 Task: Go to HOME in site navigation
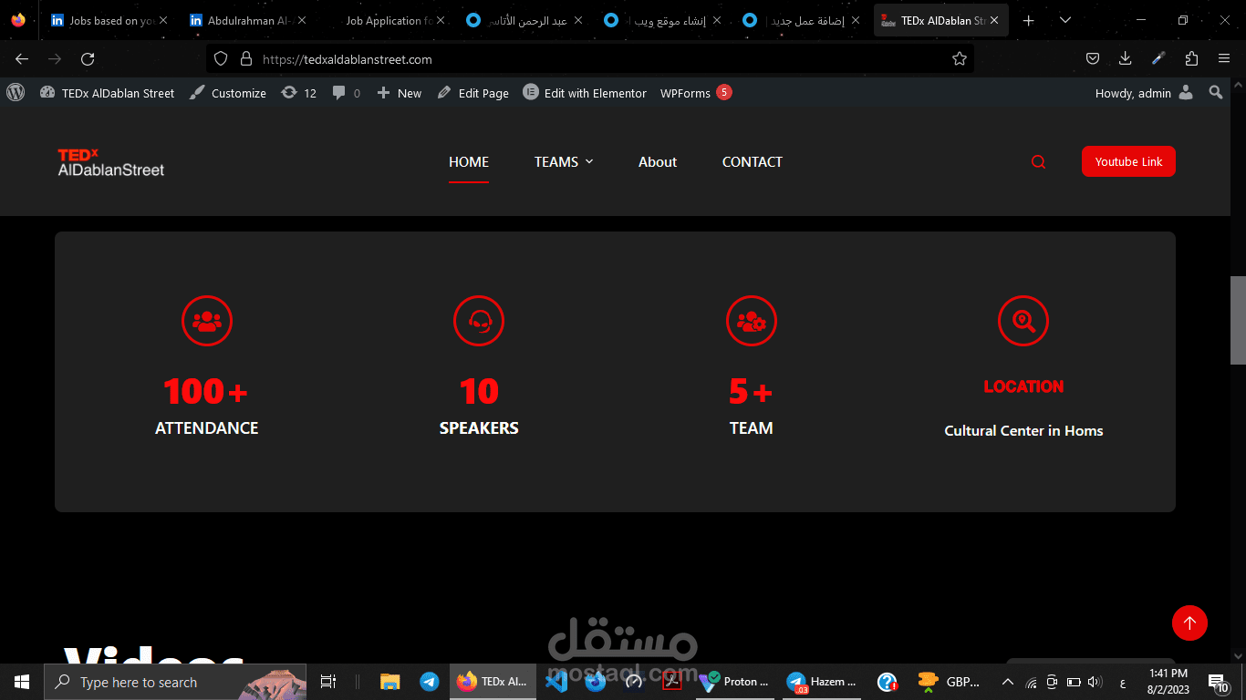pyautogui.click(x=469, y=162)
